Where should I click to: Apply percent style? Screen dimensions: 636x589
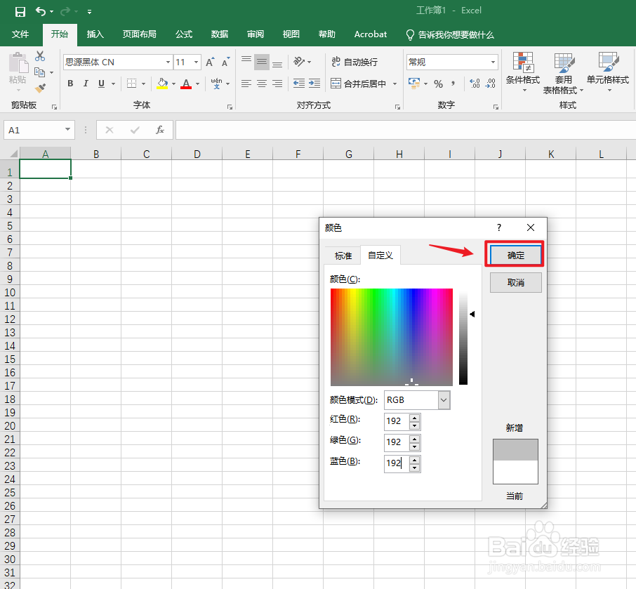pyautogui.click(x=438, y=84)
